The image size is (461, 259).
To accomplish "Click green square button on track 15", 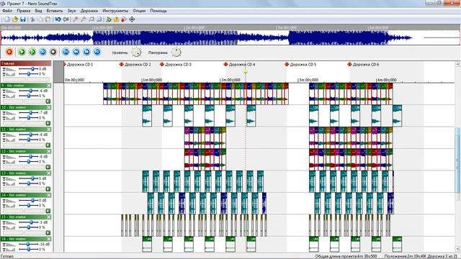I will coord(48,233).
